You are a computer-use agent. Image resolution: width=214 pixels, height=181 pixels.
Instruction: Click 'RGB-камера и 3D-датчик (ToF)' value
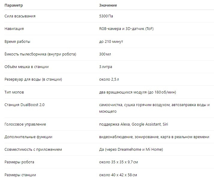coord(126,29)
